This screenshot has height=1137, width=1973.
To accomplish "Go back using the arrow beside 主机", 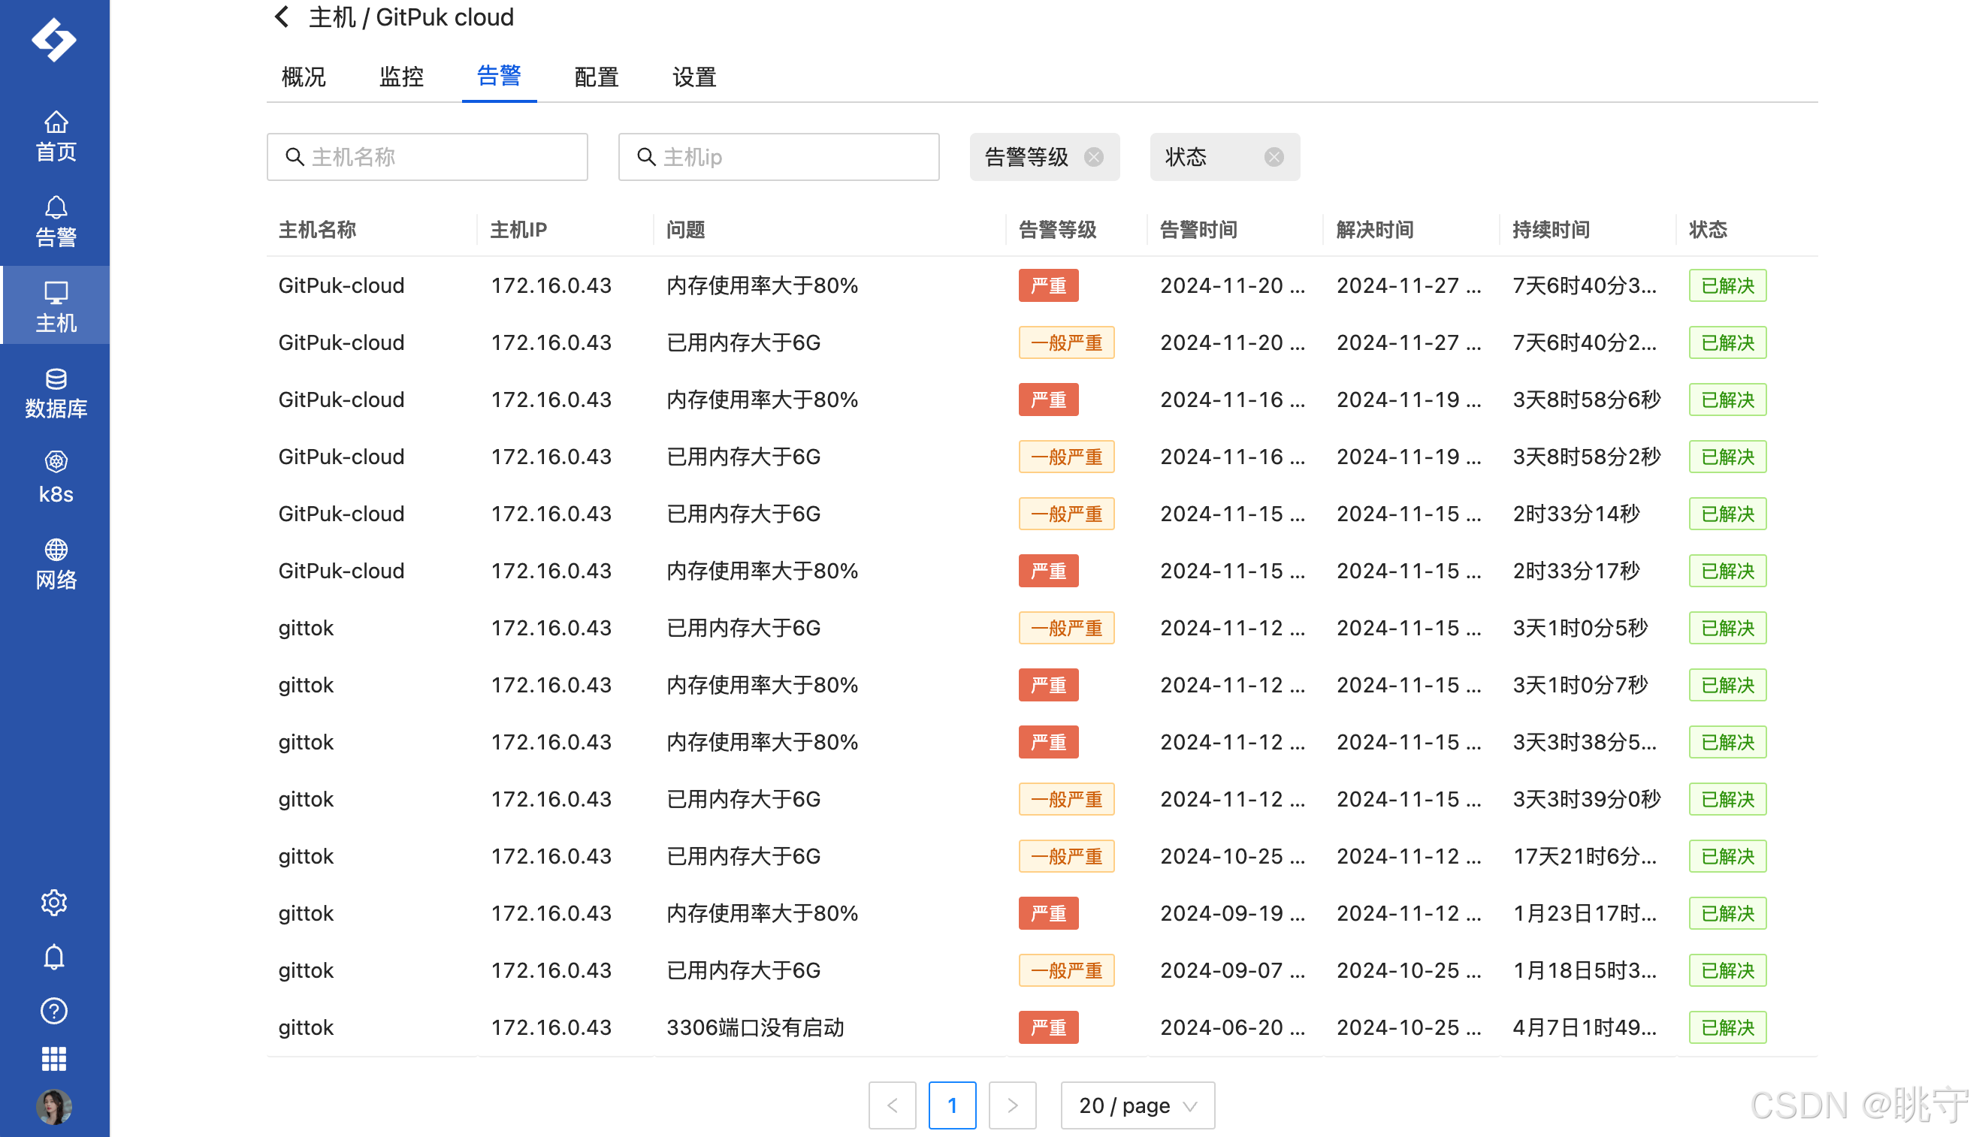I will coord(282,17).
